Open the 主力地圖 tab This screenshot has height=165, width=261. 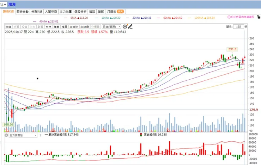pos(66,12)
